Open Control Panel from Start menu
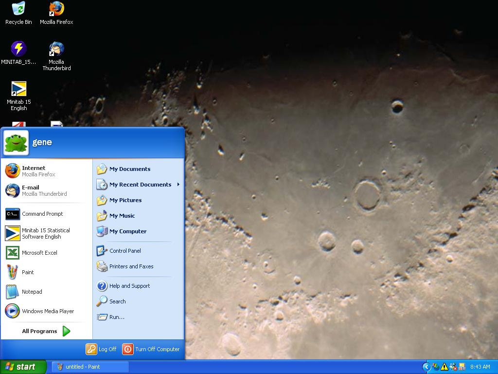The width and height of the screenshot is (498, 374). coord(125,251)
